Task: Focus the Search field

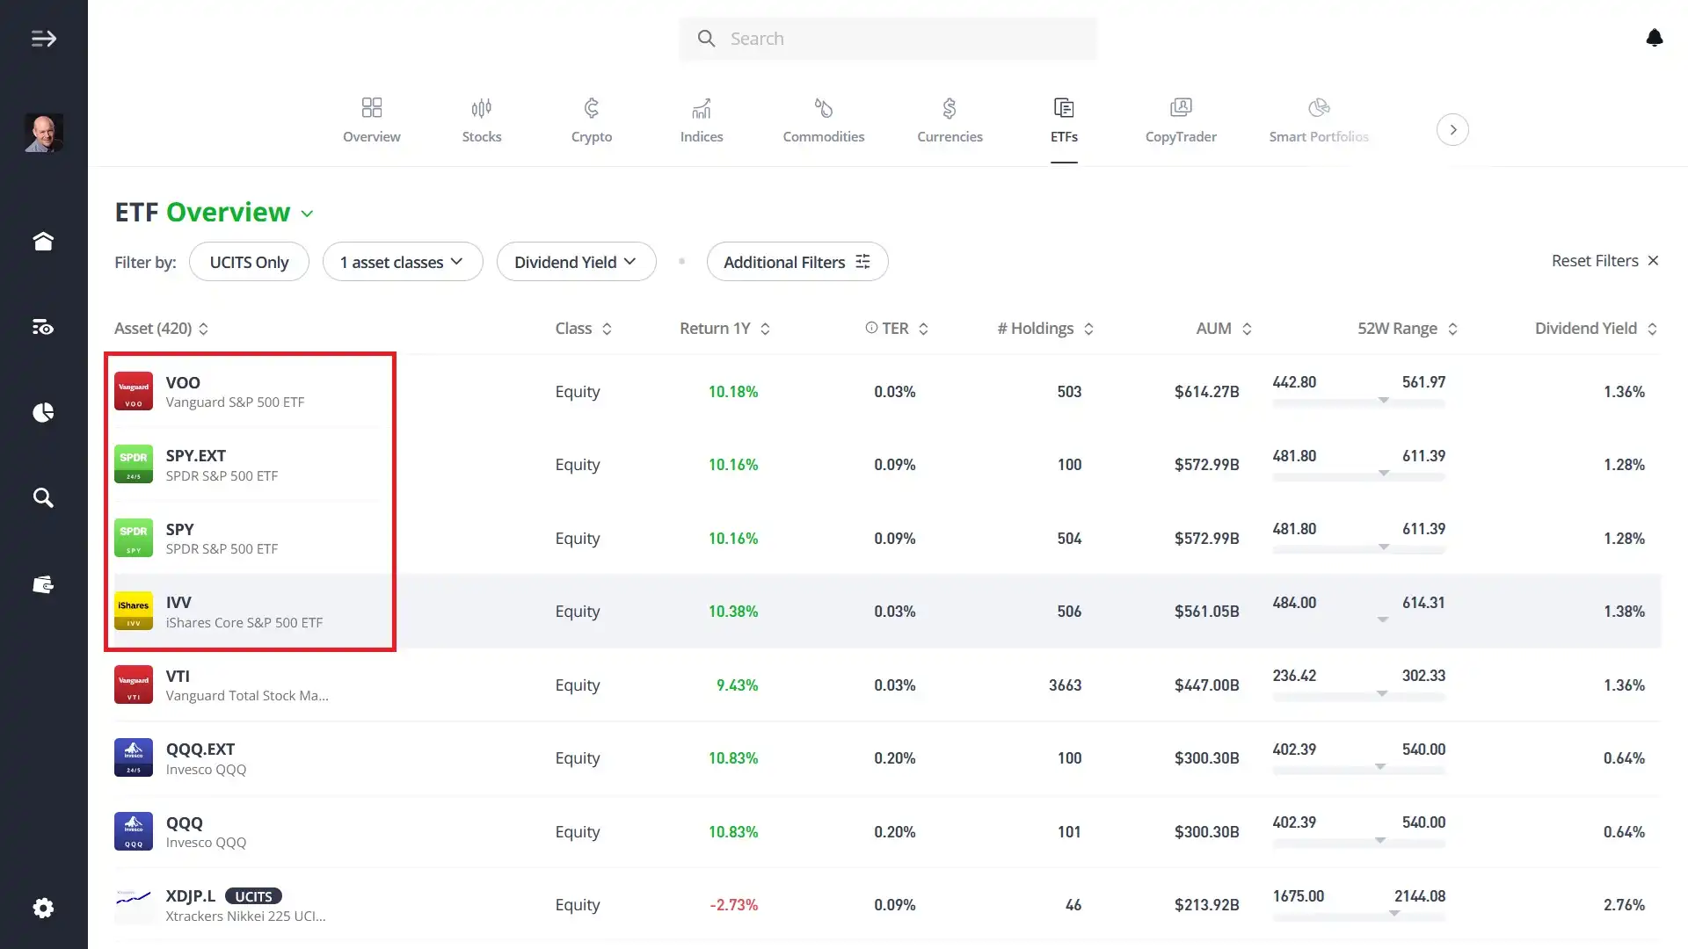Action: click(x=887, y=39)
